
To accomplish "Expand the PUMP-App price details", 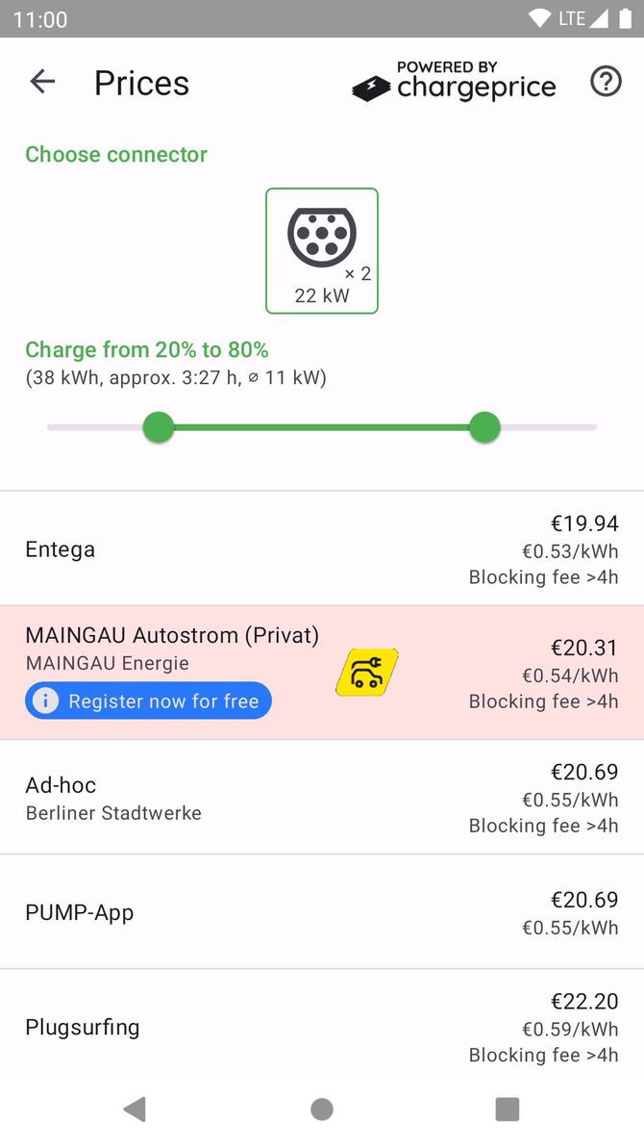I will [322, 912].
